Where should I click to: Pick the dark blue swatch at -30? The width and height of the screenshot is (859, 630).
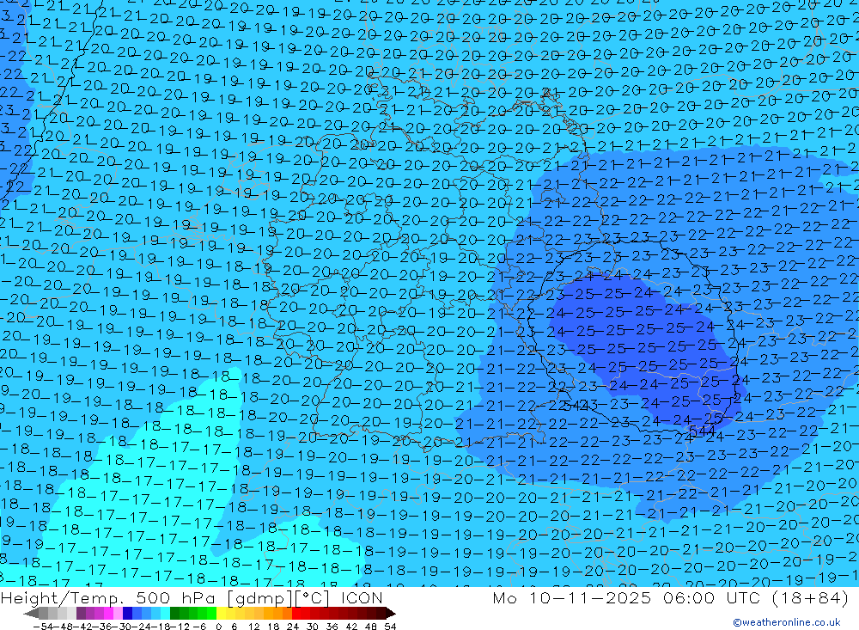point(127,614)
